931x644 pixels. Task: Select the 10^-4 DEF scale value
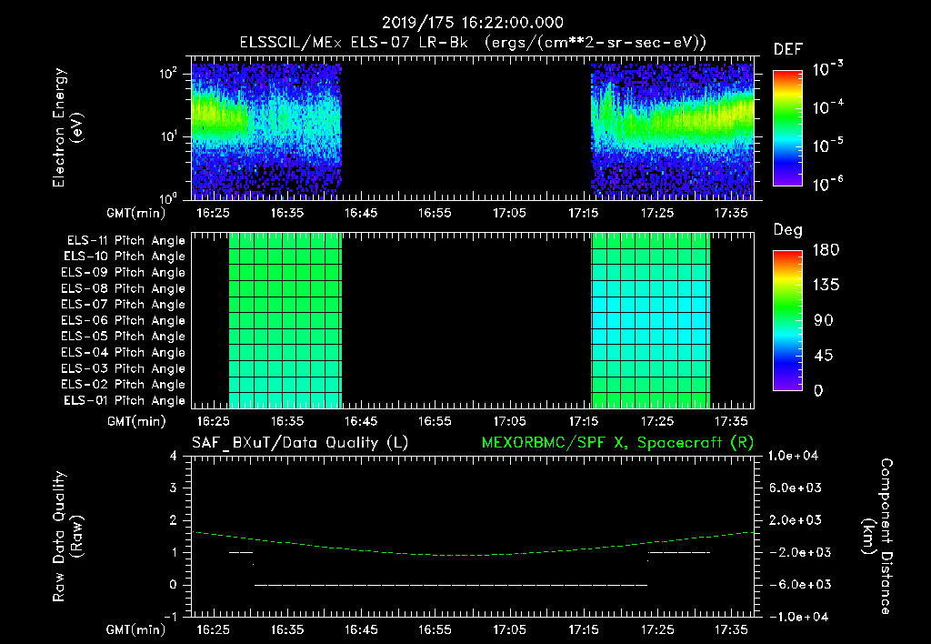(x=827, y=106)
